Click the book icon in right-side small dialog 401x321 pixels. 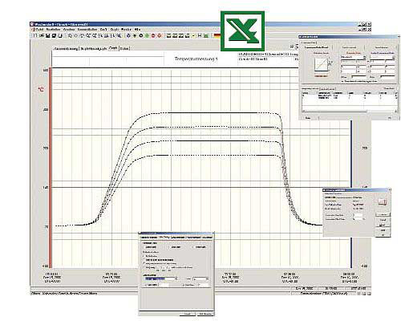pyautogui.click(x=383, y=202)
